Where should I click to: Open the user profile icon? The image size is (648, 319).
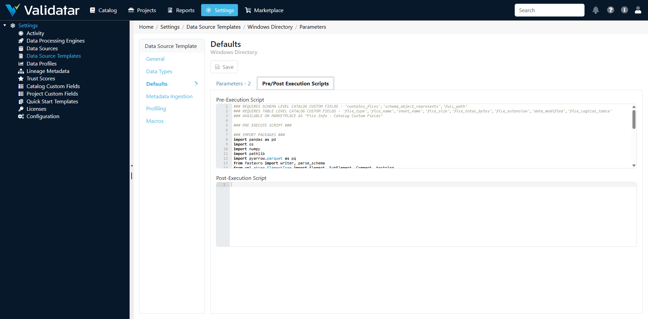click(x=638, y=10)
